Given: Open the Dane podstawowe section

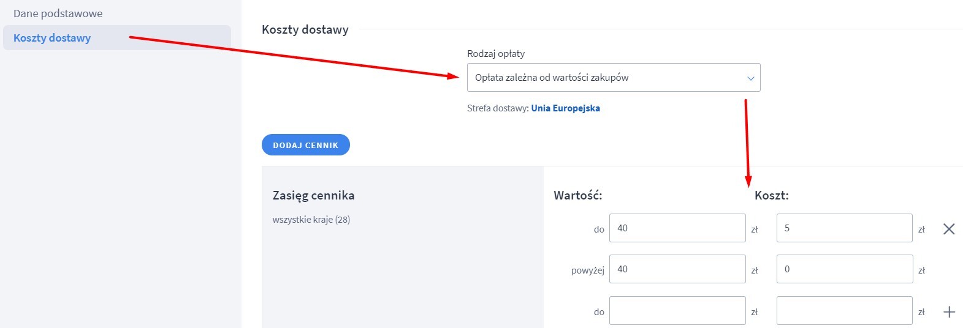Looking at the screenshot, I should click(x=58, y=13).
